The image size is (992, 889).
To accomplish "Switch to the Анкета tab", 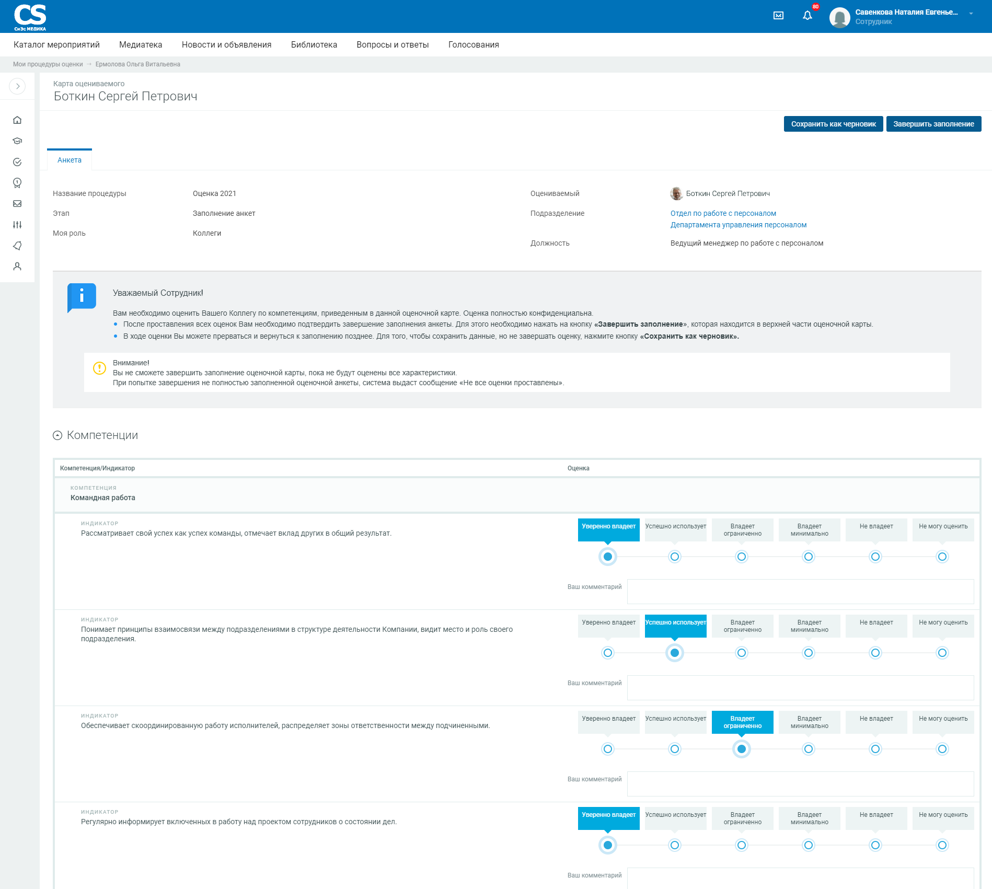I will 70,160.
